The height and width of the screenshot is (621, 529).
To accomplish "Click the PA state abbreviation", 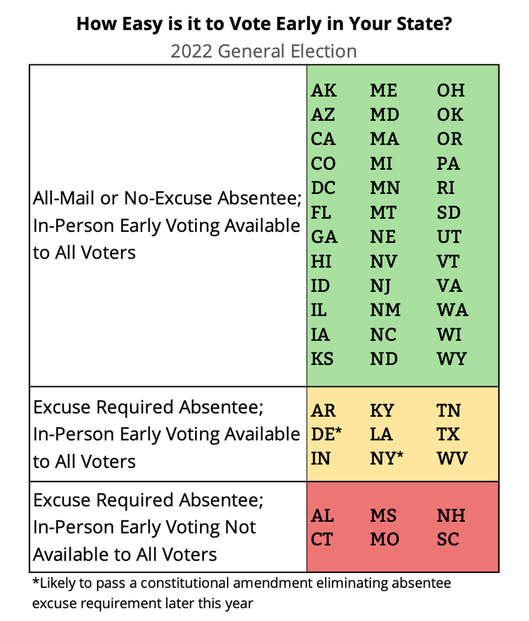I will coord(448,164).
